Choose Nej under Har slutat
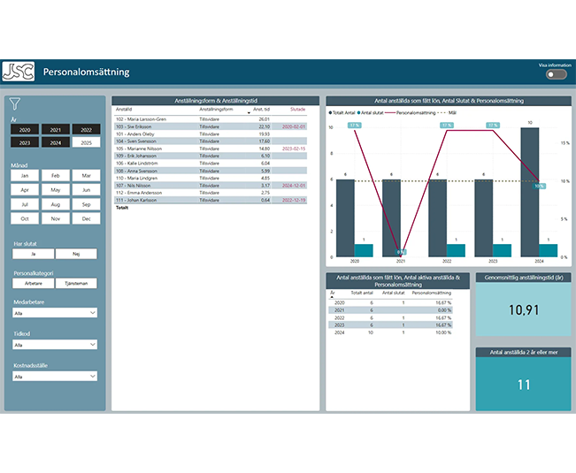 click(x=76, y=254)
